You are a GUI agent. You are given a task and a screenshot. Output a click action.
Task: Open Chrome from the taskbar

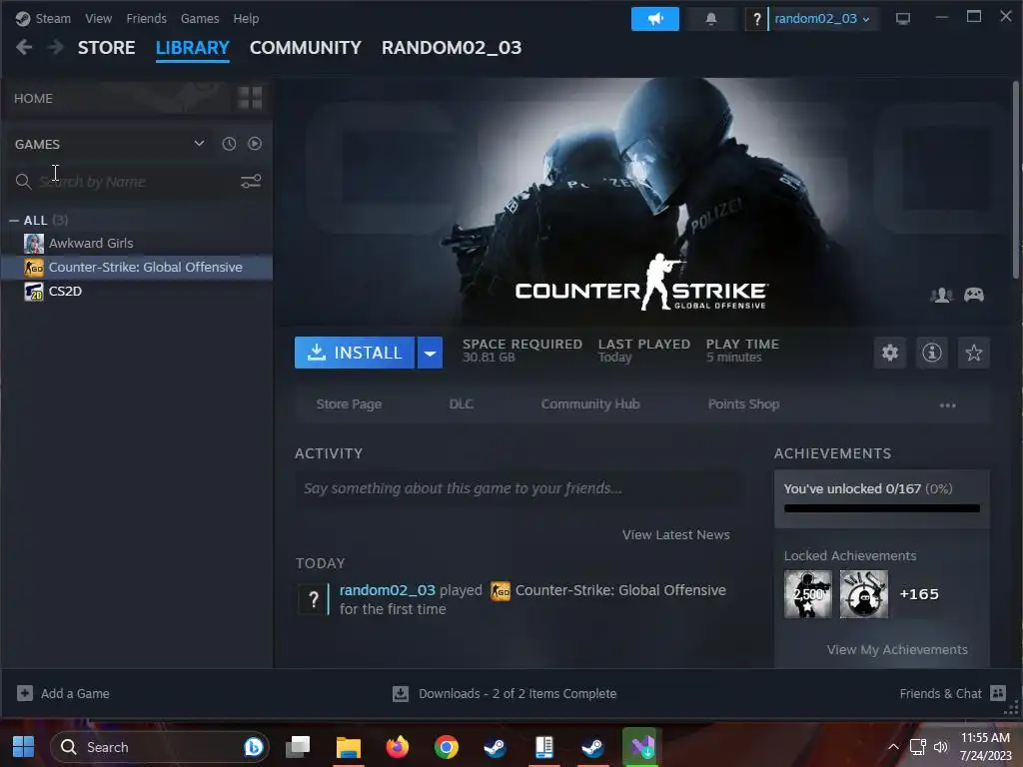pos(447,747)
